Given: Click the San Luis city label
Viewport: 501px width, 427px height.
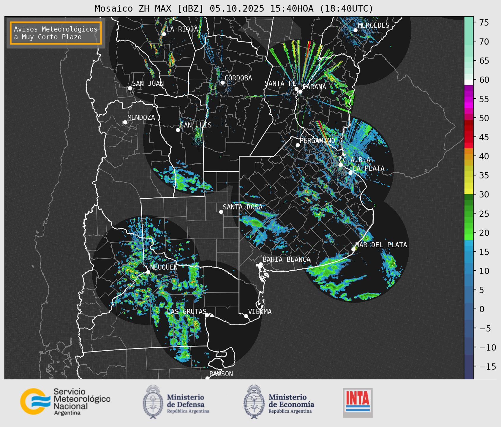Looking at the screenshot, I should point(196,125).
